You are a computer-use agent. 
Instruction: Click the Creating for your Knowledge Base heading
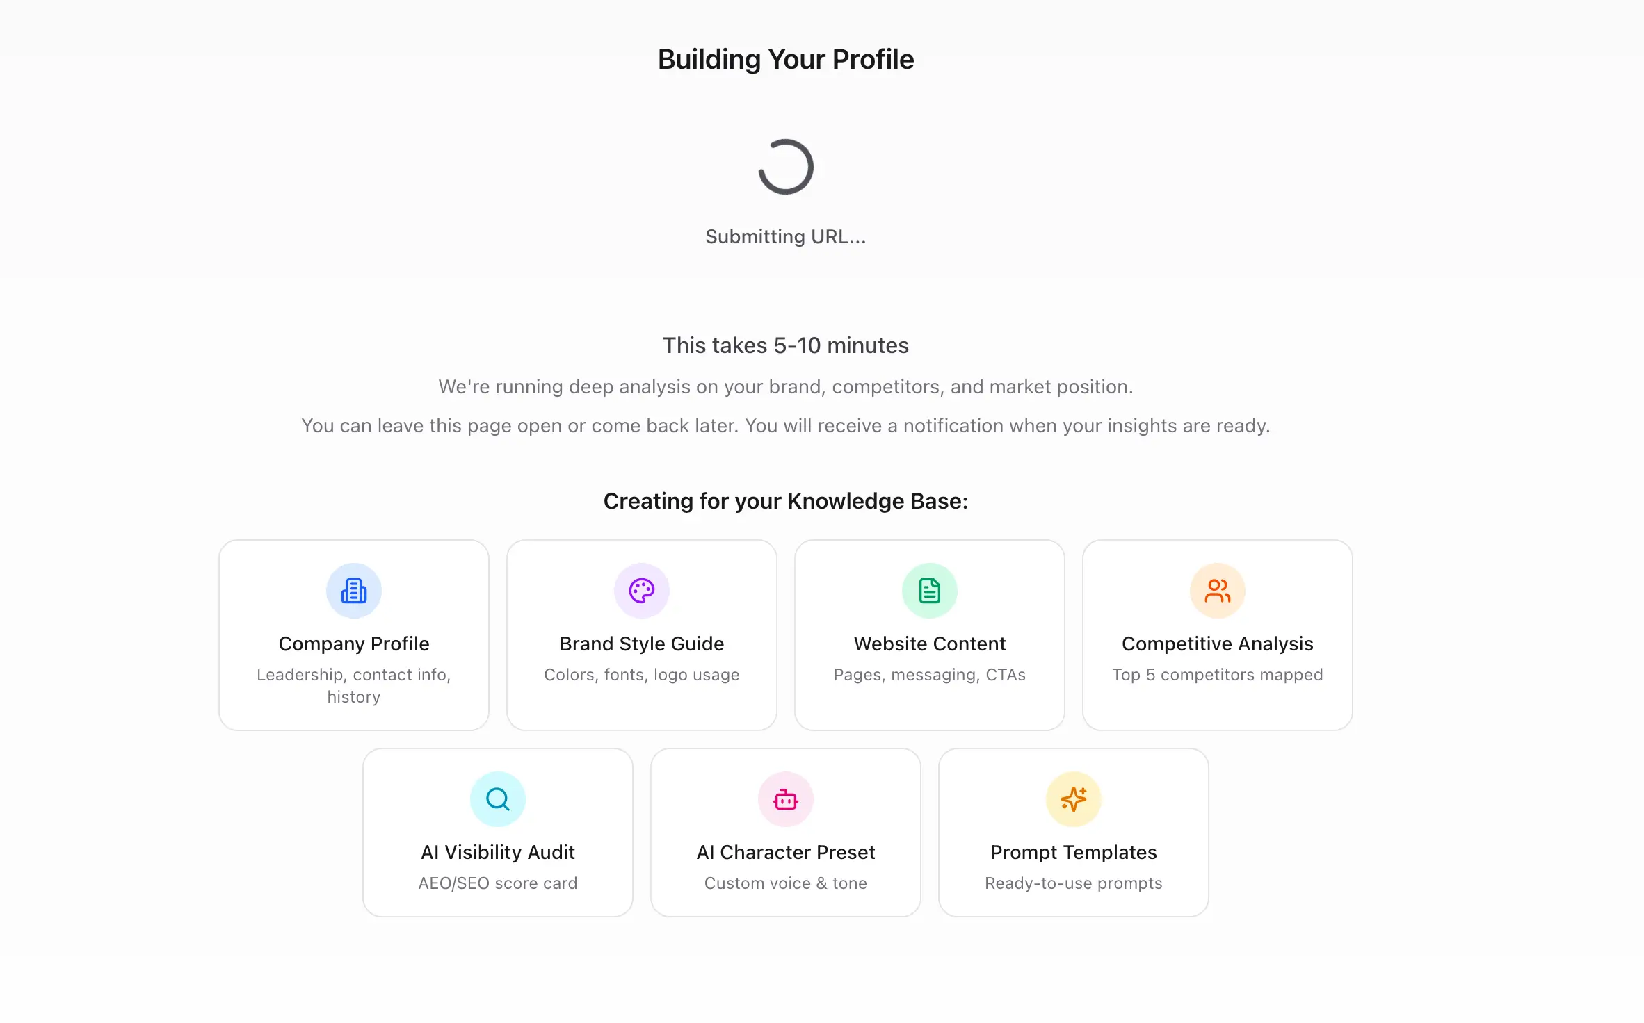pyautogui.click(x=785, y=500)
